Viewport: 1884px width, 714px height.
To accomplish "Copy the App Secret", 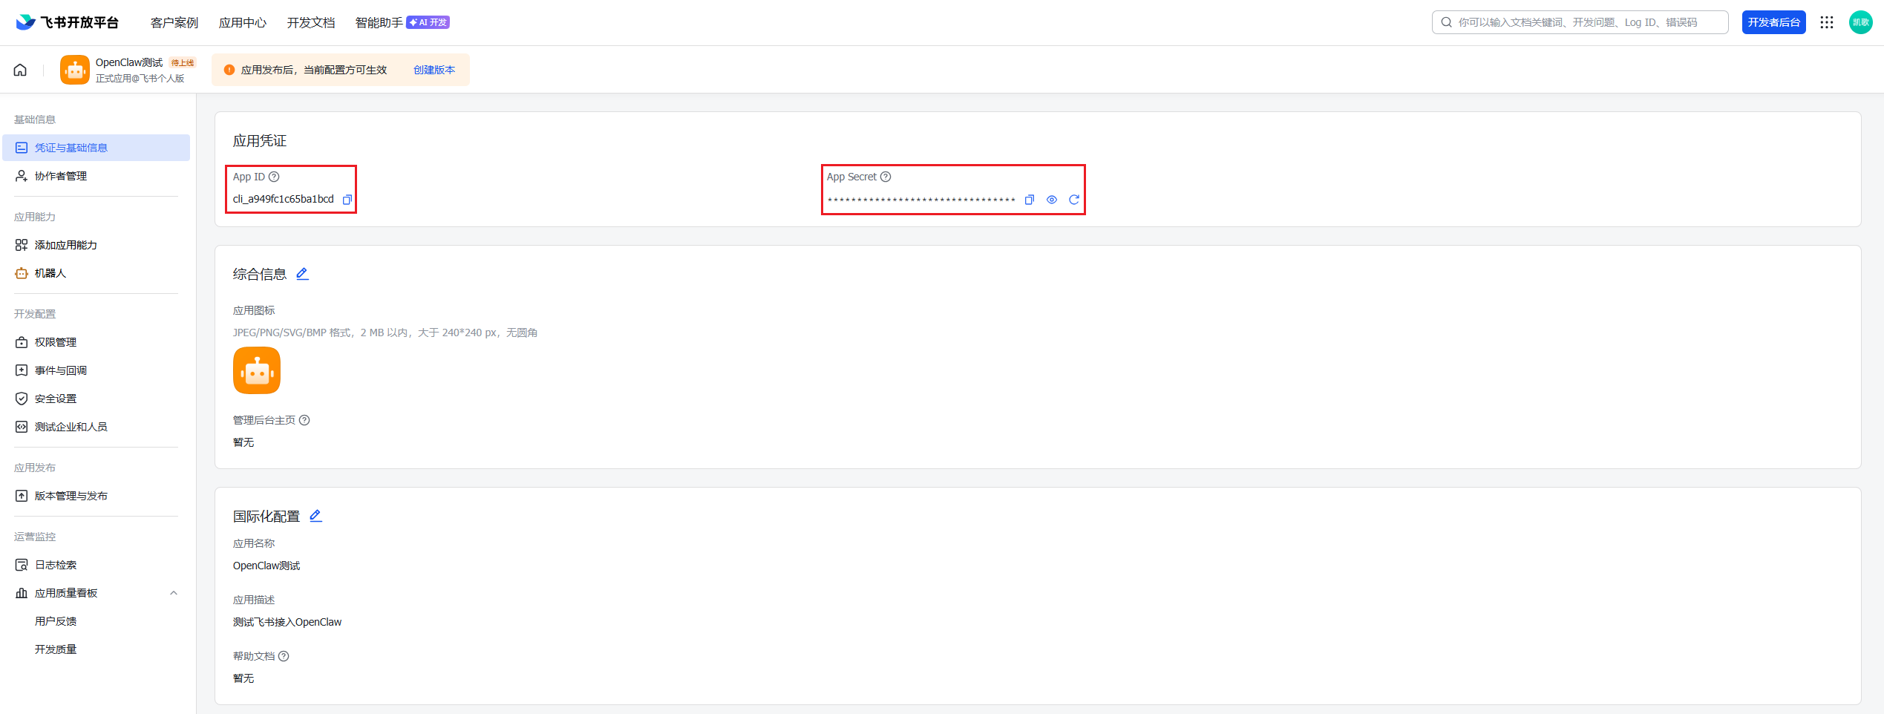I will point(1029,200).
